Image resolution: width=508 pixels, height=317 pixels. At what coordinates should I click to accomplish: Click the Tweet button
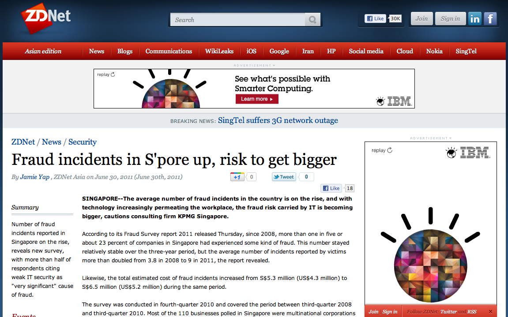pos(283,177)
